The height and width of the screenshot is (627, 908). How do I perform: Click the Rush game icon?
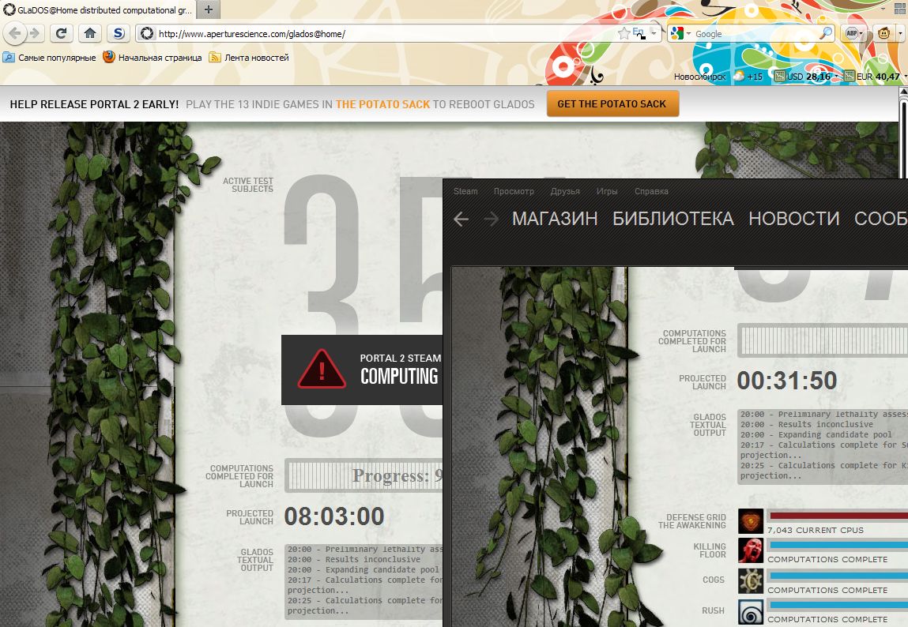pyautogui.click(x=751, y=611)
